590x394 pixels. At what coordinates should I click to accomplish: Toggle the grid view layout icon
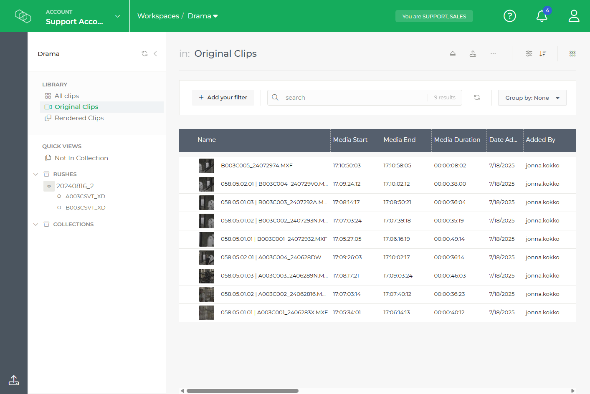pos(572,53)
